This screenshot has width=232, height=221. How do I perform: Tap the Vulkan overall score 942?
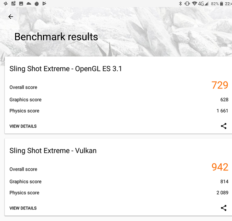[x=220, y=167]
